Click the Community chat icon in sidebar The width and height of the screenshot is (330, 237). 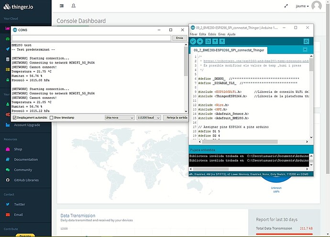click(x=8, y=170)
